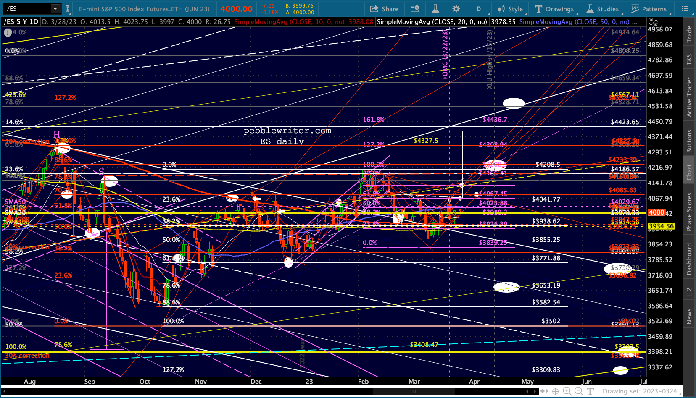Click the symbol link/clipboard icon
Screen dimensions: 696x398
click(67, 8)
